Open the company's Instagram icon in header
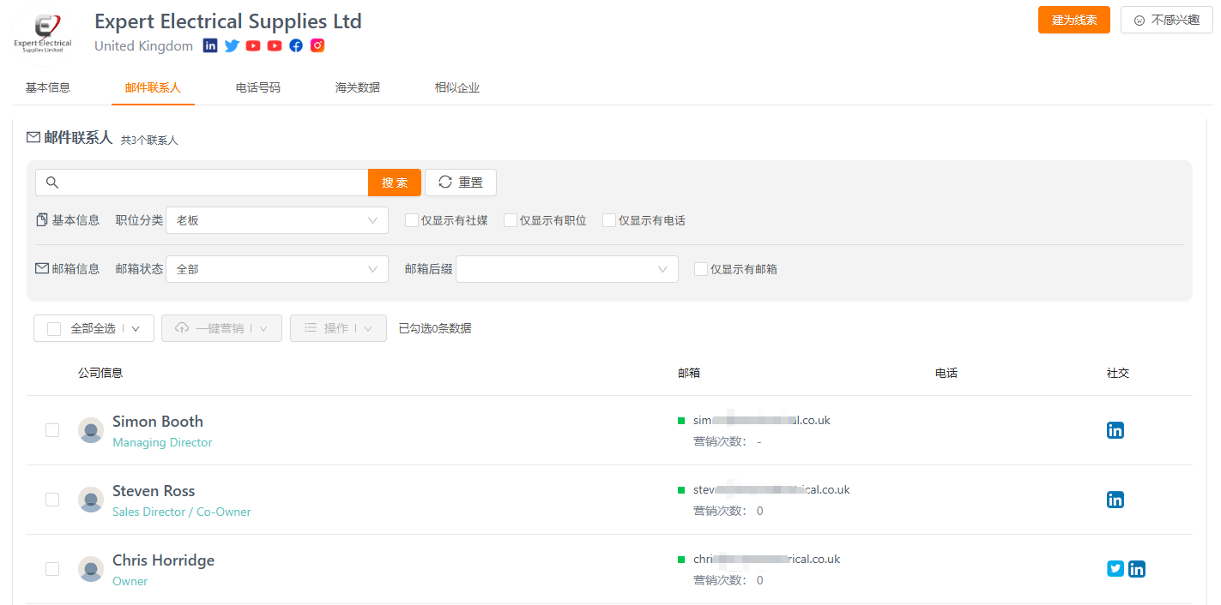Image resolution: width=1221 pixels, height=605 pixels. click(x=317, y=45)
